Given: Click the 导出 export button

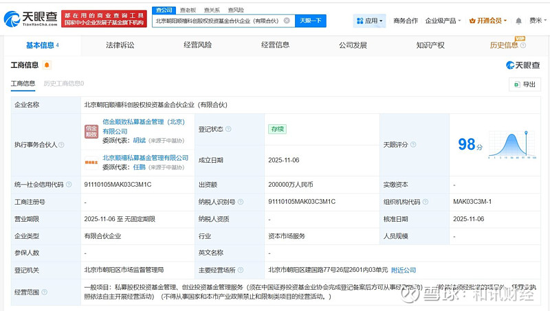Looking at the screenshot, I should [x=525, y=84].
